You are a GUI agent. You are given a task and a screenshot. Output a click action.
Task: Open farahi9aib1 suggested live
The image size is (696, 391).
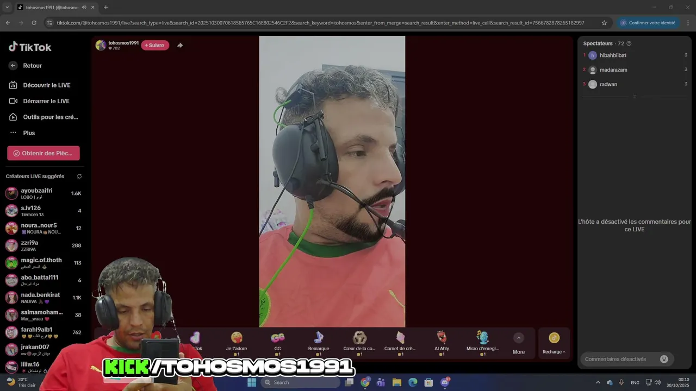[43, 332]
